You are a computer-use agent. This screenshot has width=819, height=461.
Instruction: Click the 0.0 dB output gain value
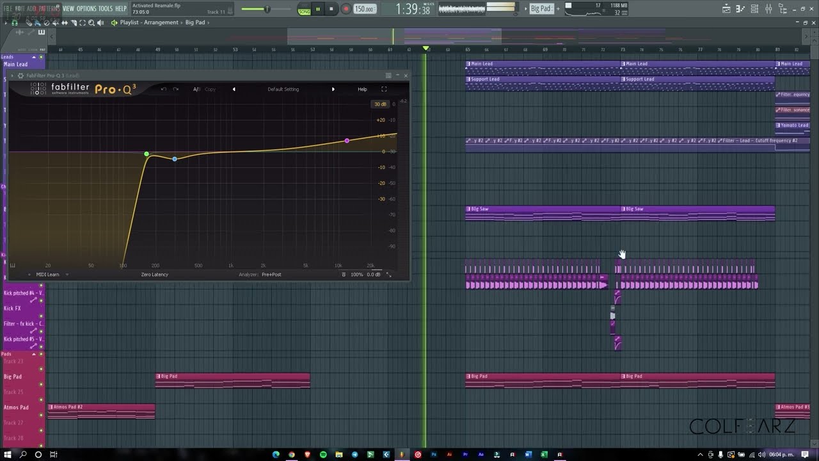374,275
